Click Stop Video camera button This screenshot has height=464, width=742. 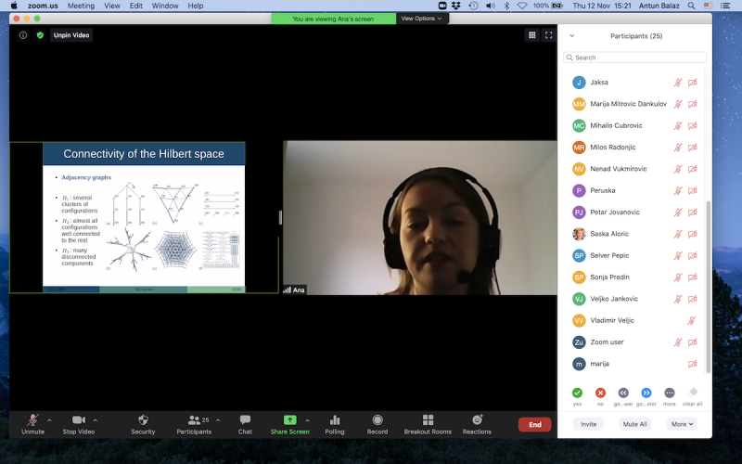pos(79,424)
